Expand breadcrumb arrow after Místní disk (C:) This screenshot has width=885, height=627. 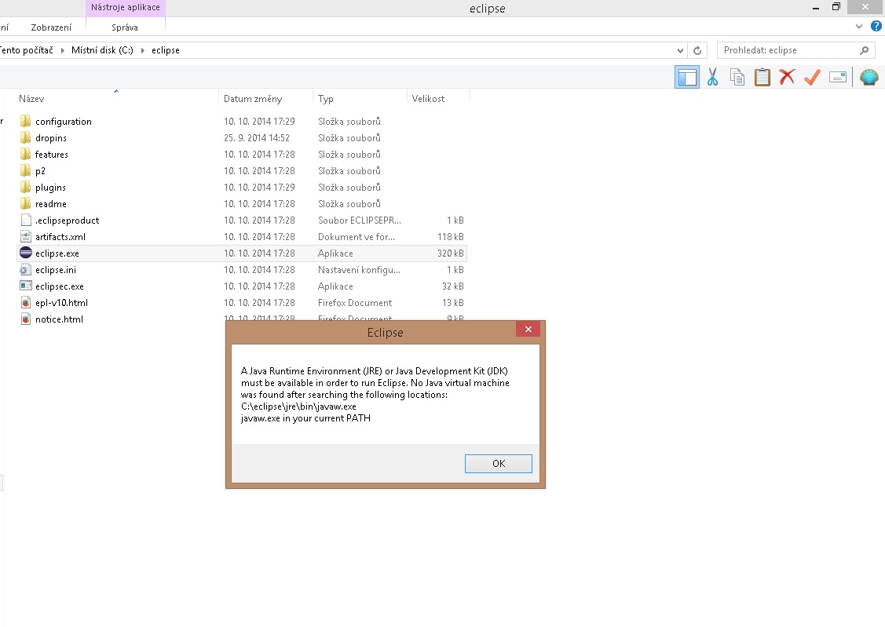tap(142, 50)
